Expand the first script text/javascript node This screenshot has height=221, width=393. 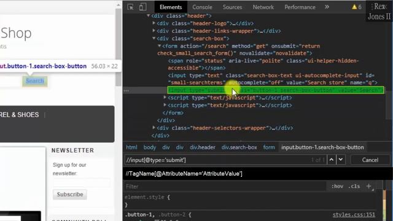[x=165, y=97]
